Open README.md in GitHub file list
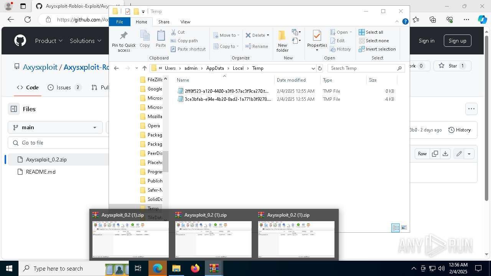The height and width of the screenshot is (276, 491). pyautogui.click(x=41, y=172)
